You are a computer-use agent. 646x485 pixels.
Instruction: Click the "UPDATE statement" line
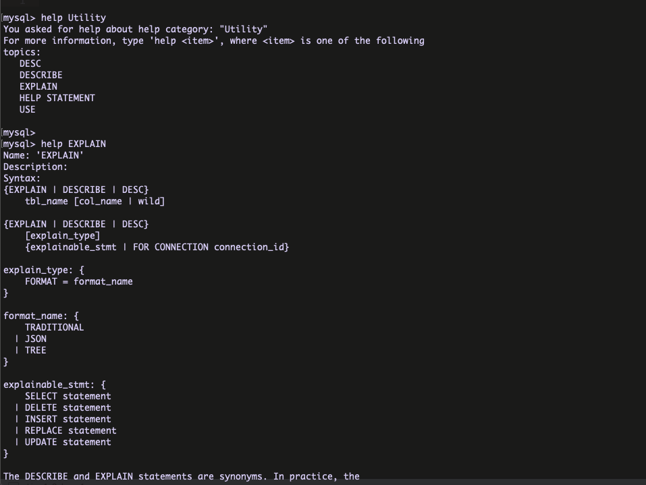(68, 442)
